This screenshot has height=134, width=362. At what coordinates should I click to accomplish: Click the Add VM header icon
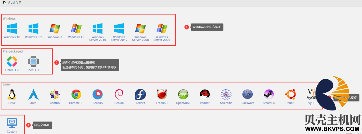coord(4,2)
